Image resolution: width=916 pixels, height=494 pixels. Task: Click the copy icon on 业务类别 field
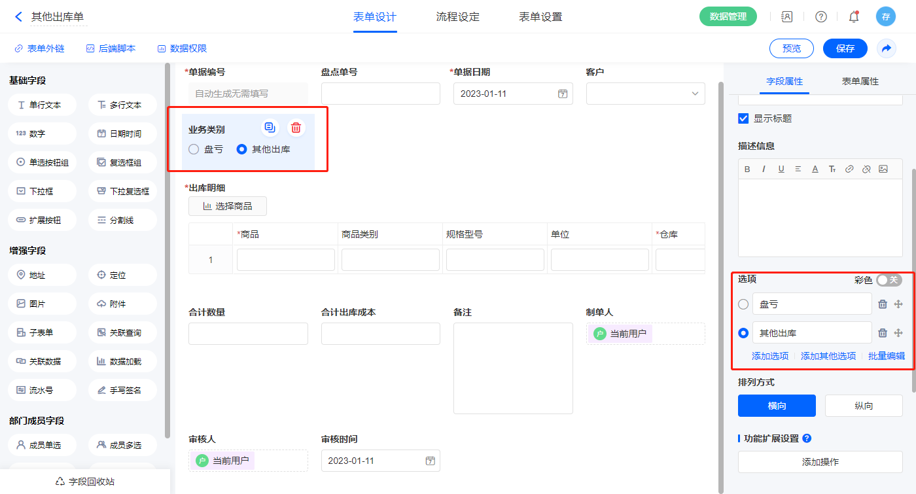click(x=270, y=128)
